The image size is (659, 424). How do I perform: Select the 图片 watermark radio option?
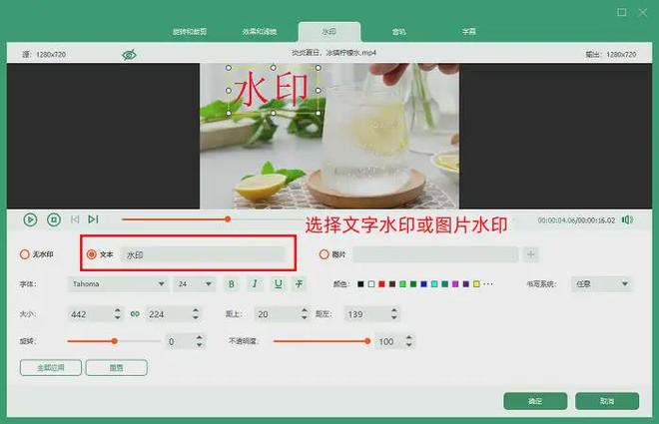[x=324, y=254]
